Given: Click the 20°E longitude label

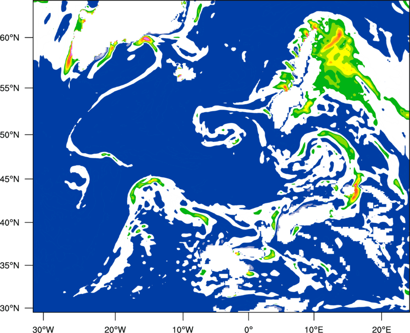Looking at the screenshot, I should pyautogui.click(x=381, y=329).
